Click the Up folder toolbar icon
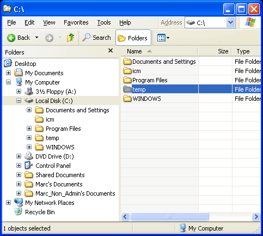Image resolution: width=263 pixels, height=236 pixels. click(70, 38)
